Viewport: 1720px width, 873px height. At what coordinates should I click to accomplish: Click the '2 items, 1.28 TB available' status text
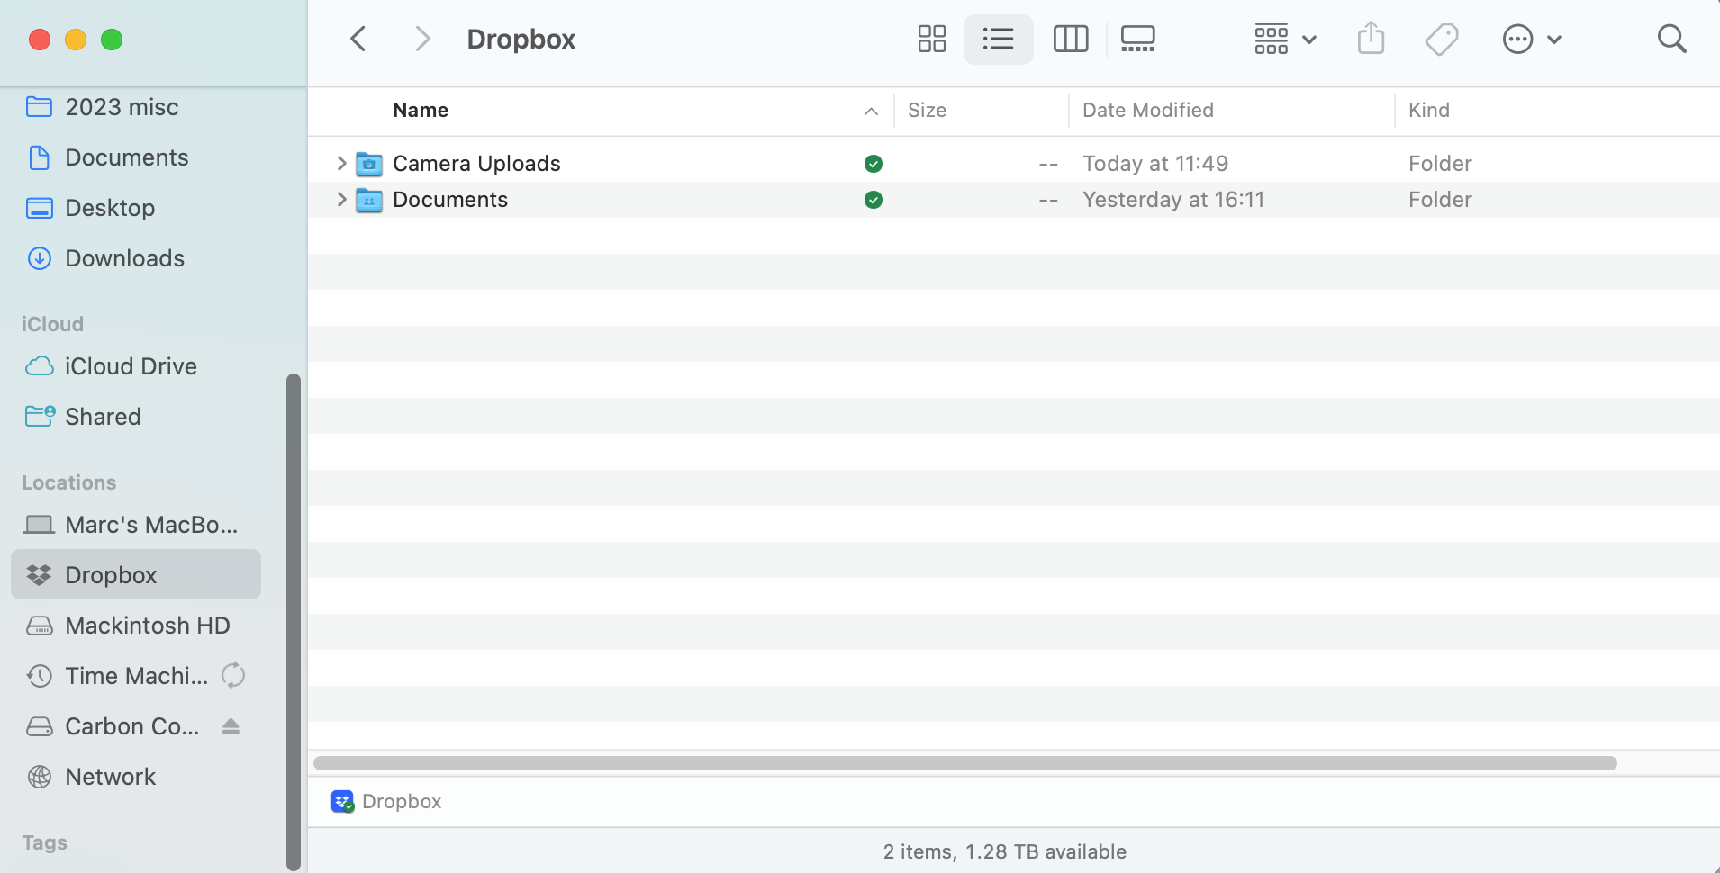tap(1004, 851)
